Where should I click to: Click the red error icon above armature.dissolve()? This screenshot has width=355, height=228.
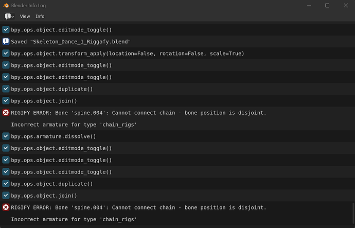pyautogui.click(x=6, y=113)
